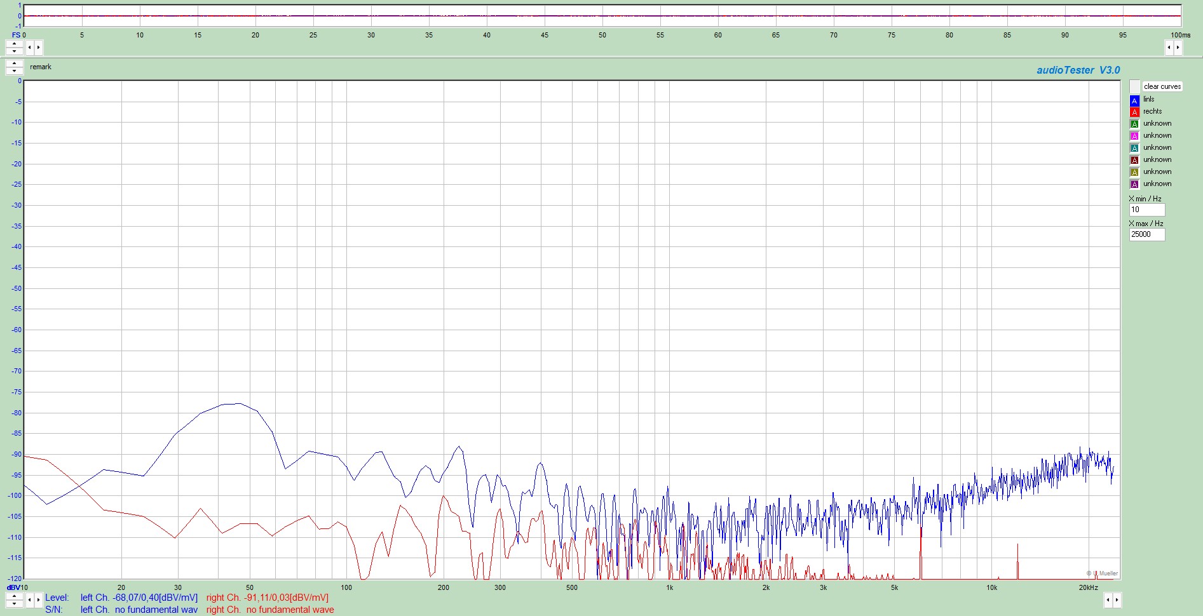
Task: Toggle the green unknown curve marker
Action: click(1134, 124)
